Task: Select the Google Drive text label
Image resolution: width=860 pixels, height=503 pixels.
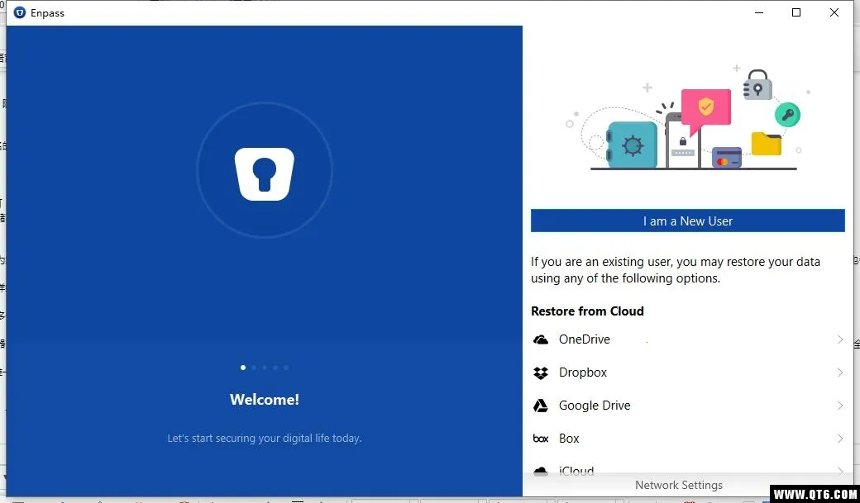Action: [595, 406]
